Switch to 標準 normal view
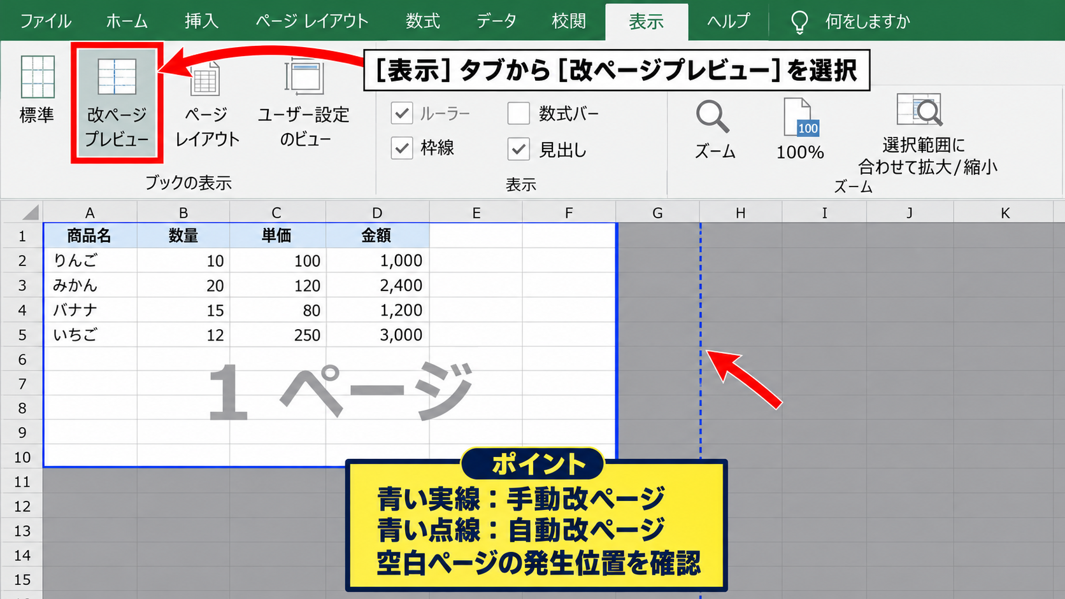The height and width of the screenshot is (599, 1065). tap(37, 89)
